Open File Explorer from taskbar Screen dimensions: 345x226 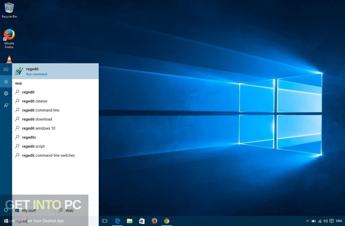coord(130,221)
